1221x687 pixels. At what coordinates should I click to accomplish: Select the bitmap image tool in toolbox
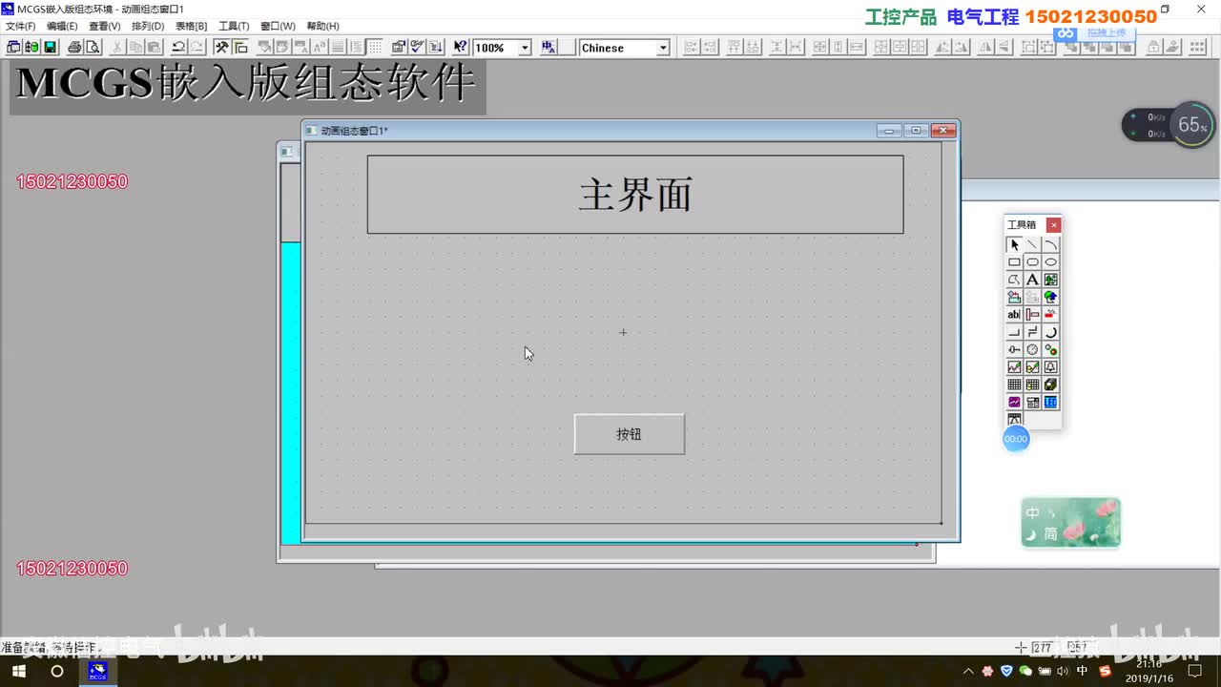coord(1050,280)
